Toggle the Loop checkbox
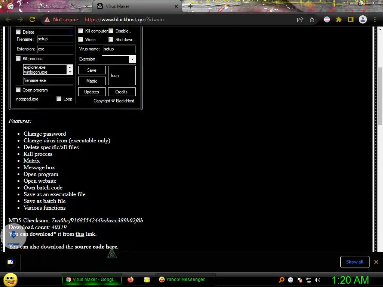The height and width of the screenshot is (287, 383). (59, 99)
